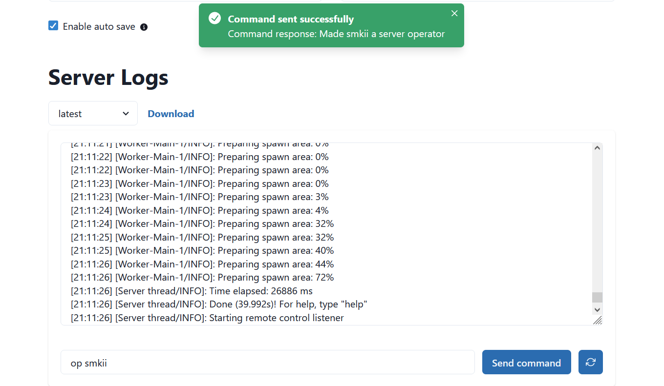Toggle the Enable auto save checkbox
Screen dimensions: 664x386
[x=53, y=26]
